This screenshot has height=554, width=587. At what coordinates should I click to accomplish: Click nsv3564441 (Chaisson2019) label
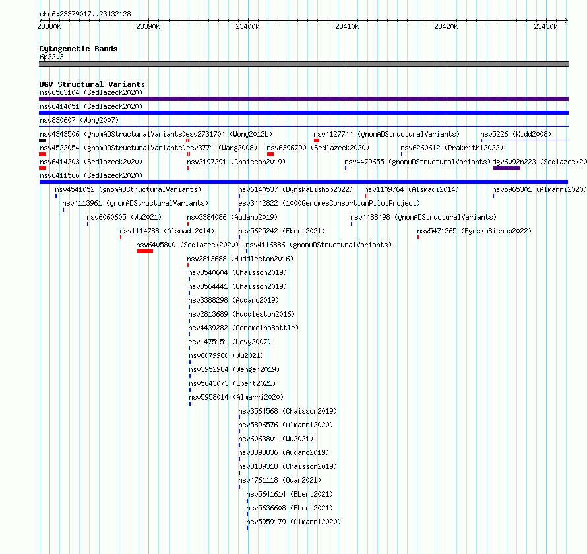click(237, 286)
